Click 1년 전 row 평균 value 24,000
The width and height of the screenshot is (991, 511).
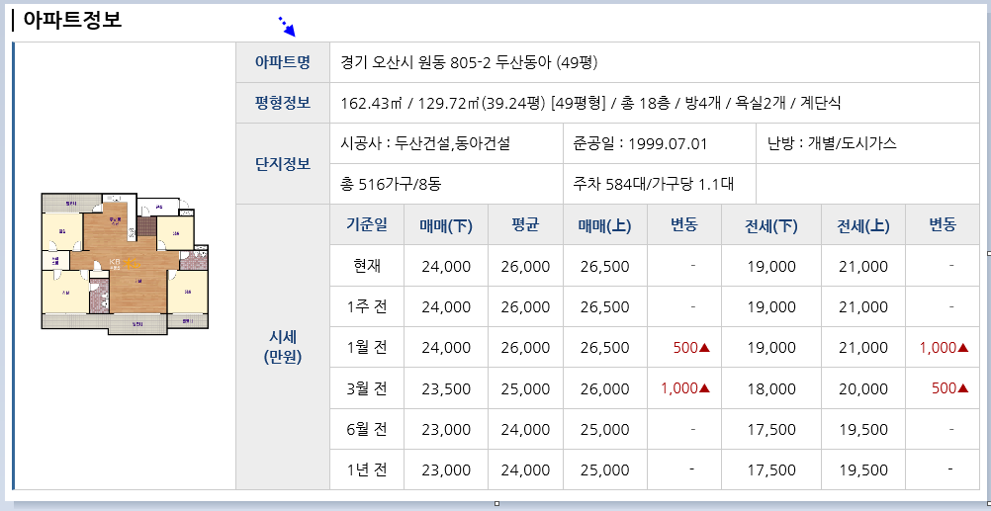525,469
